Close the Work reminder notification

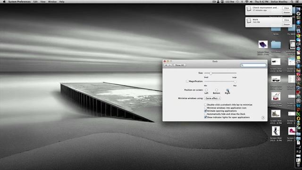coord(286,20)
